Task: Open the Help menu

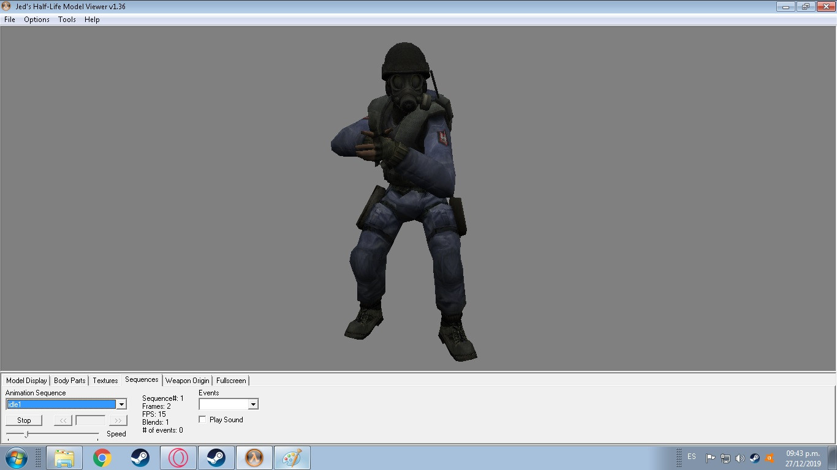Action: [92, 20]
